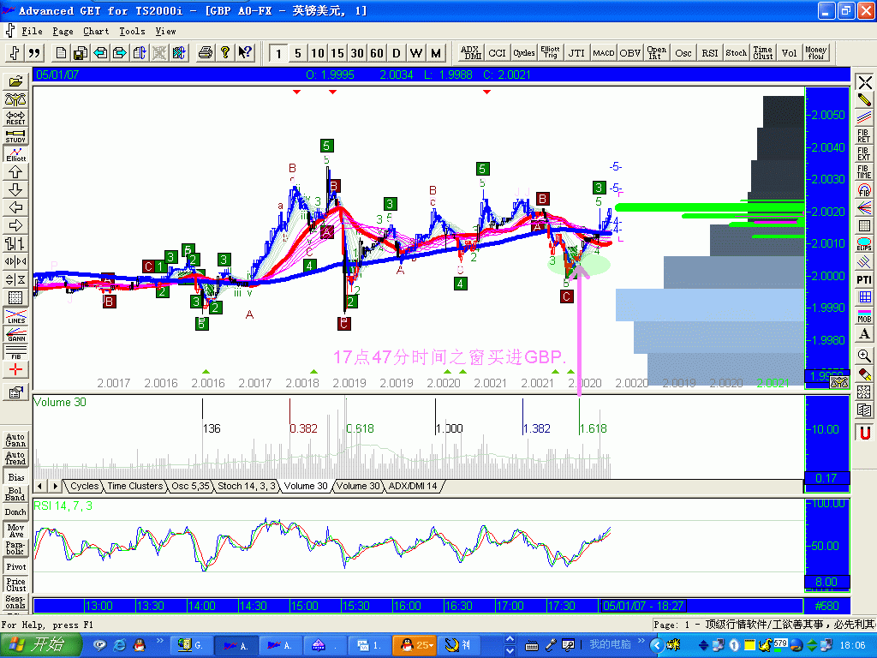The height and width of the screenshot is (658, 877).
Task: Click the magnifier zoom icon on right
Action: tap(864, 356)
